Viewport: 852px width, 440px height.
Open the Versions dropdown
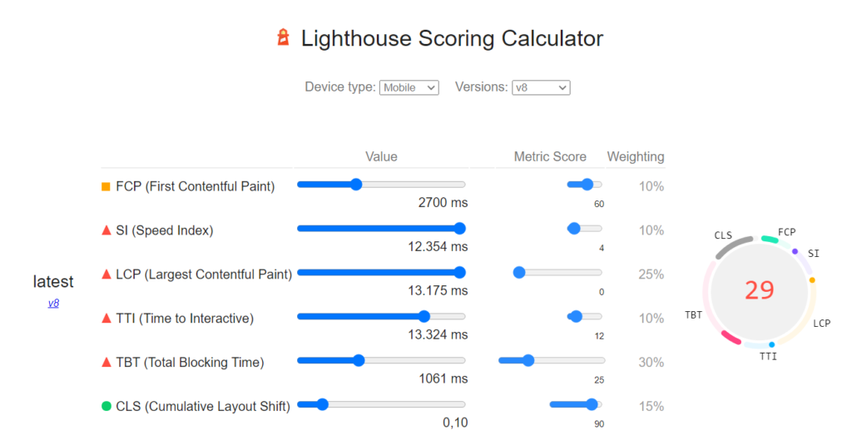[x=540, y=87]
